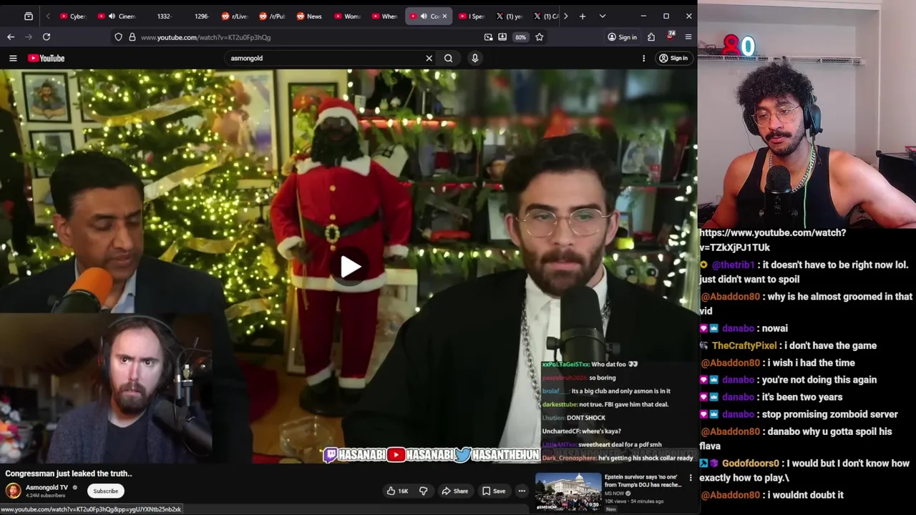Open the Asmongold TV channel name link
Screen dimensions: 916x515
(x=47, y=487)
